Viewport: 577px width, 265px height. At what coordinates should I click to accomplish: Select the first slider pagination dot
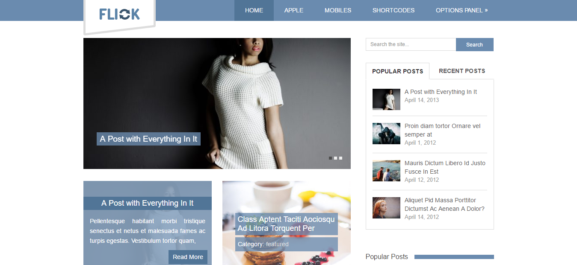pyautogui.click(x=330, y=158)
